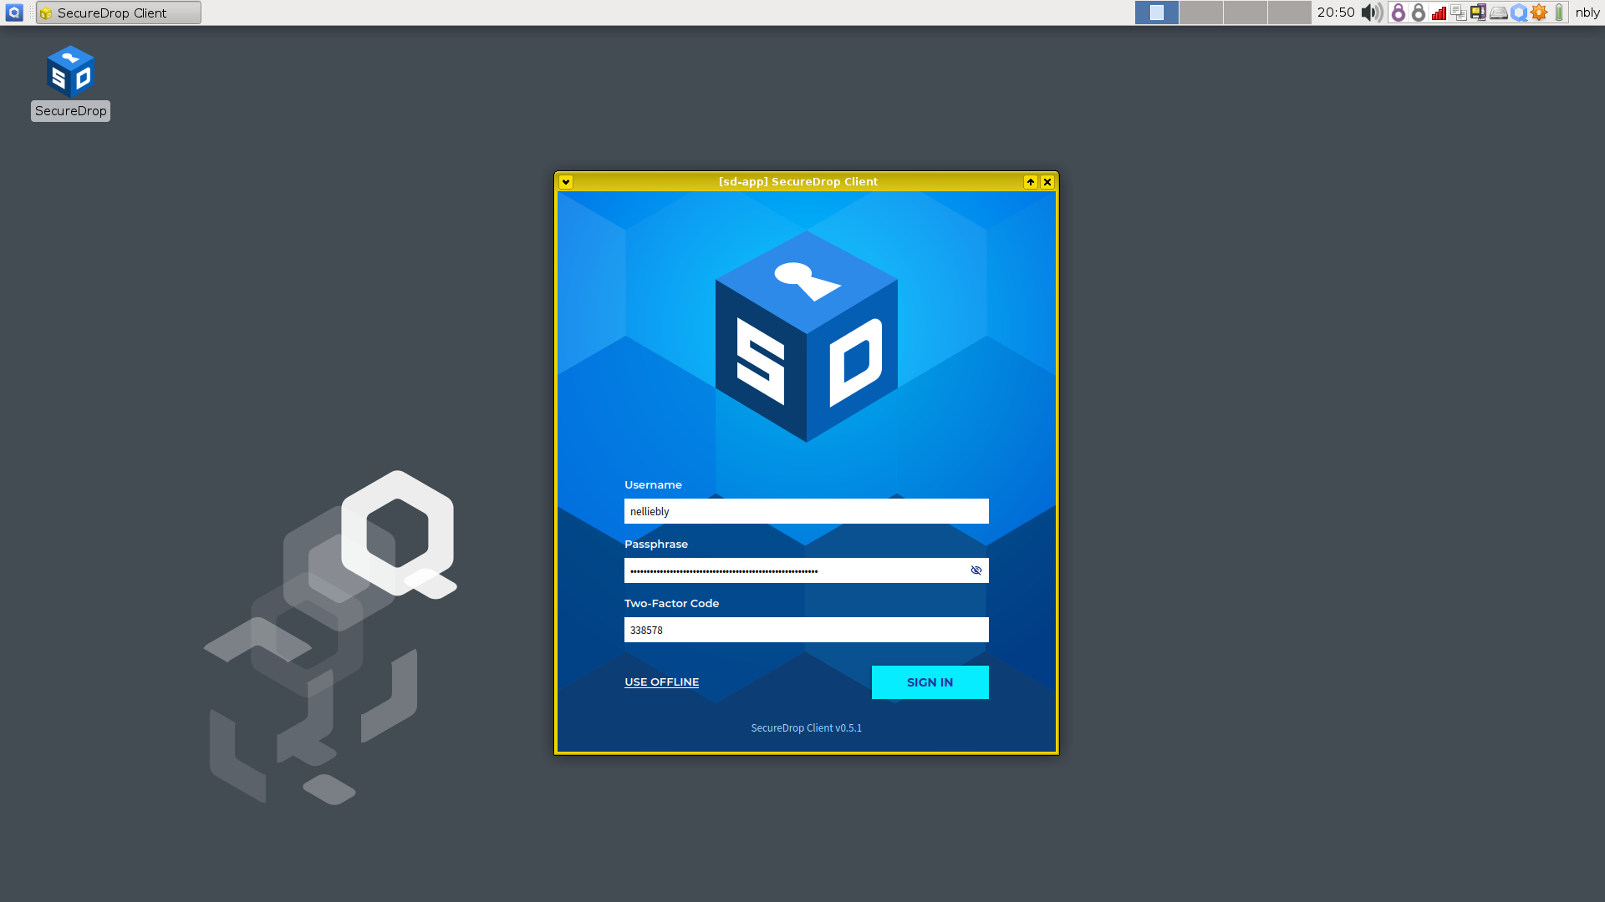The image size is (1605, 902).
Task: Close the SecureDrop Client window
Action: point(1047,182)
